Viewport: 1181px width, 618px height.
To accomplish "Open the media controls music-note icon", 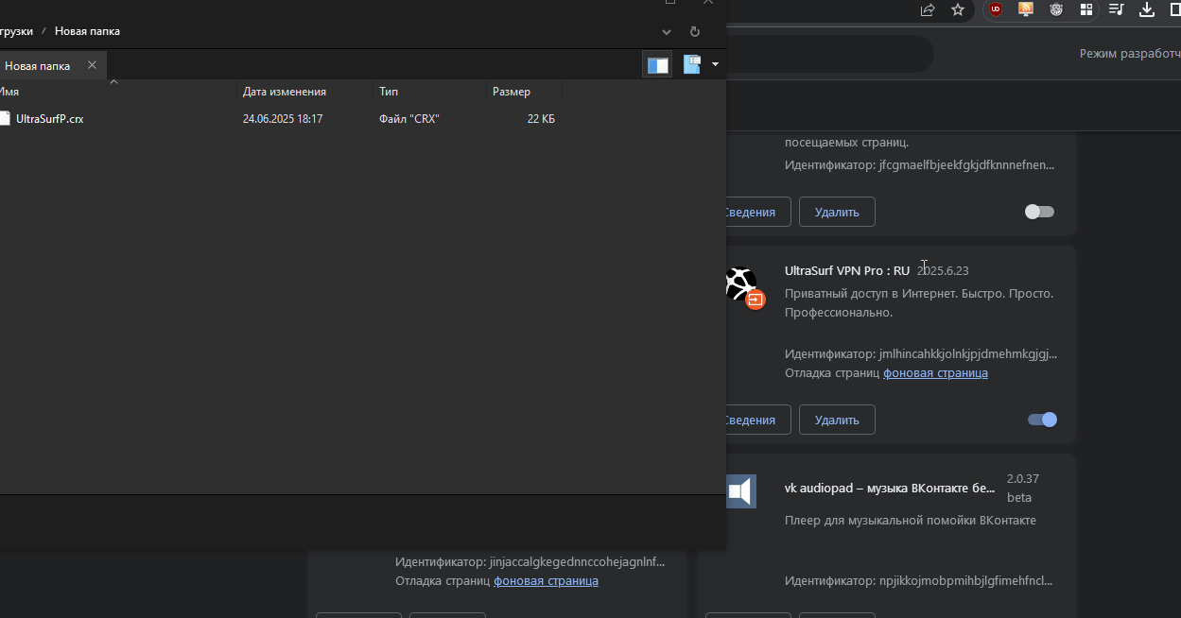I will pyautogui.click(x=1117, y=9).
